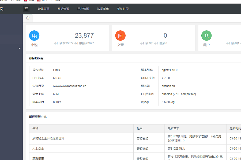
Task: Select the 最近更新小说 section heading
Action: click(x=38, y=117)
